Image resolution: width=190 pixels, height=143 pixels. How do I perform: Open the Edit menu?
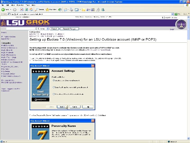click(x=7, y=5)
